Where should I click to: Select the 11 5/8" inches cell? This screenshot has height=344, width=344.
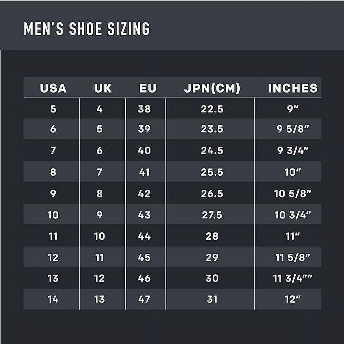point(293,257)
